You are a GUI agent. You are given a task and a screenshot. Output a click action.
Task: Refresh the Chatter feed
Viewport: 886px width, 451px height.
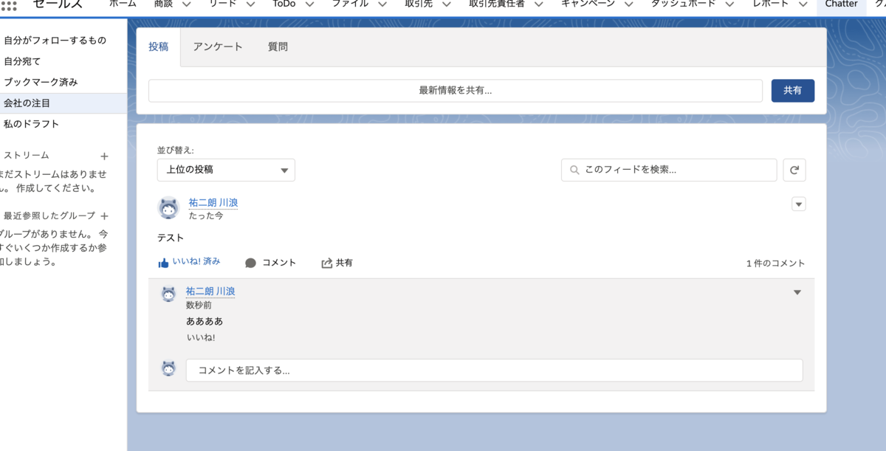(794, 170)
